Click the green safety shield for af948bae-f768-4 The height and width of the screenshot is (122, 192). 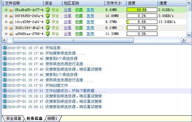48,34
